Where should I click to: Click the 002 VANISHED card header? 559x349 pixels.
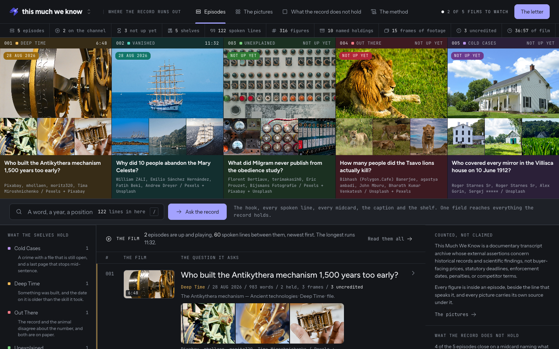point(168,43)
